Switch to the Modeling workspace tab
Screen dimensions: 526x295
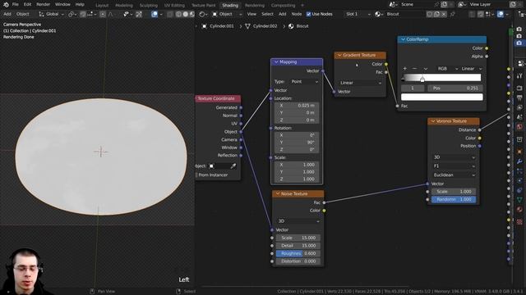click(x=124, y=6)
